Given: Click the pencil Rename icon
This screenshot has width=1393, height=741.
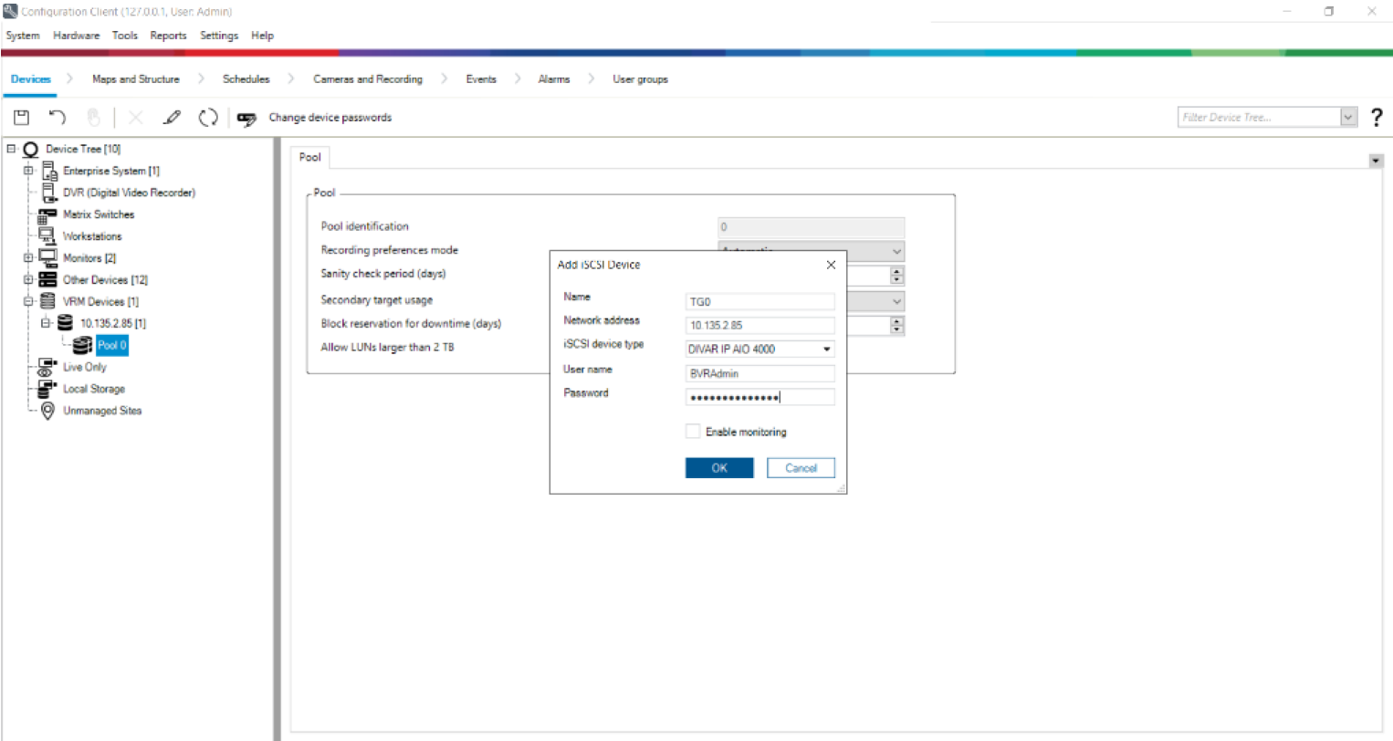Looking at the screenshot, I should [x=172, y=117].
